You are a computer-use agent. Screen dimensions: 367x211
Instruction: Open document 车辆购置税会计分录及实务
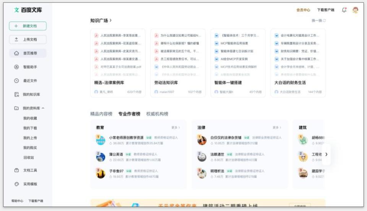(x=300, y=43)
